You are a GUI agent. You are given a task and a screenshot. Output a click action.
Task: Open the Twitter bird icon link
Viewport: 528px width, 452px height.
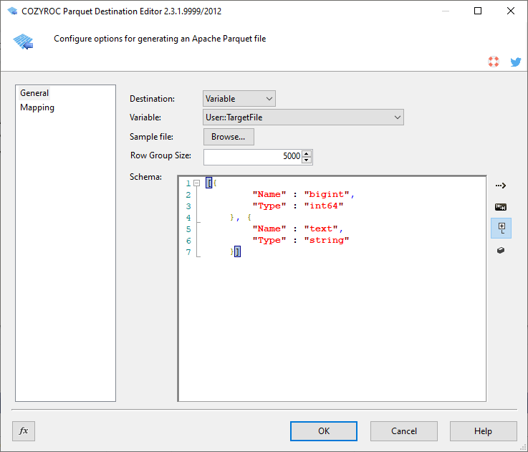click(515, 62)
